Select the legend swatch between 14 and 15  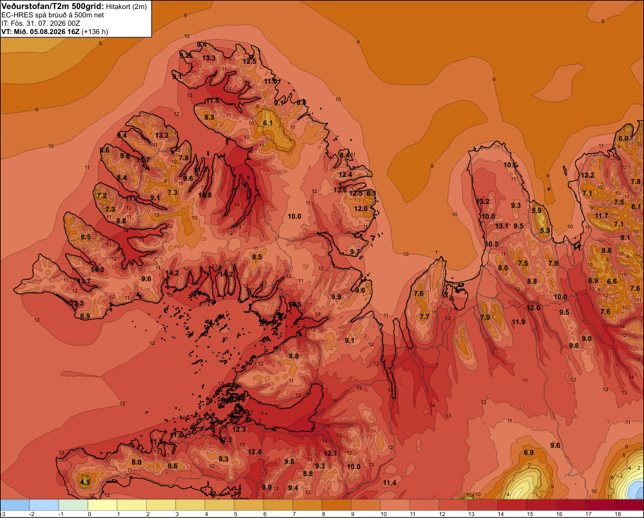click(x=512, y=505)
